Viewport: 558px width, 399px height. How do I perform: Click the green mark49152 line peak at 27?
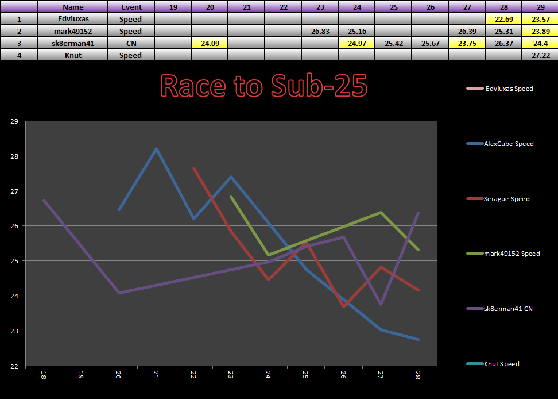381,213
